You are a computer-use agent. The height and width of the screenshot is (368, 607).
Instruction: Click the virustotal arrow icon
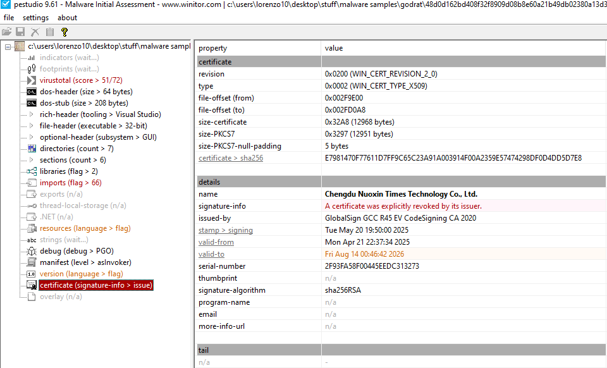[32, 80]
